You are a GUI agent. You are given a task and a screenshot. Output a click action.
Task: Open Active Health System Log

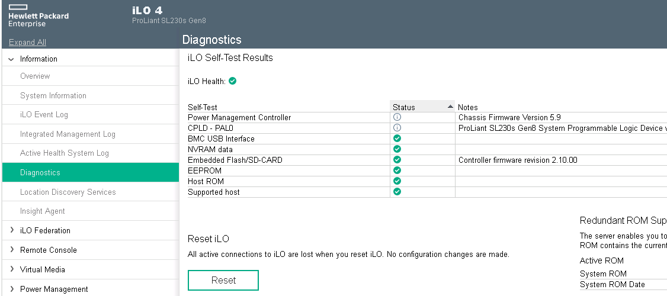(65, 153)
